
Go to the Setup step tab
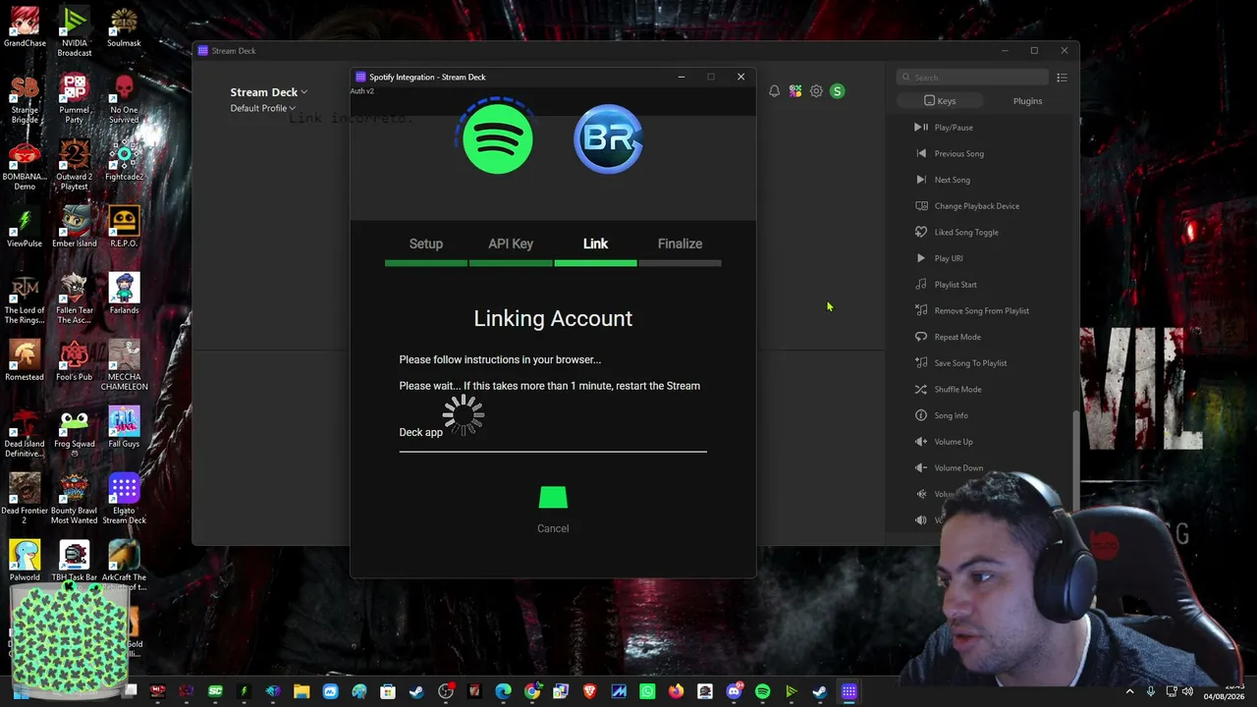pos(426,244)
